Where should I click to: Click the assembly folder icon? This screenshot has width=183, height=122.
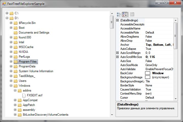point(20,110)
